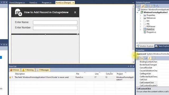Expand the References node
169x95 pixels.
pos(140,18)
